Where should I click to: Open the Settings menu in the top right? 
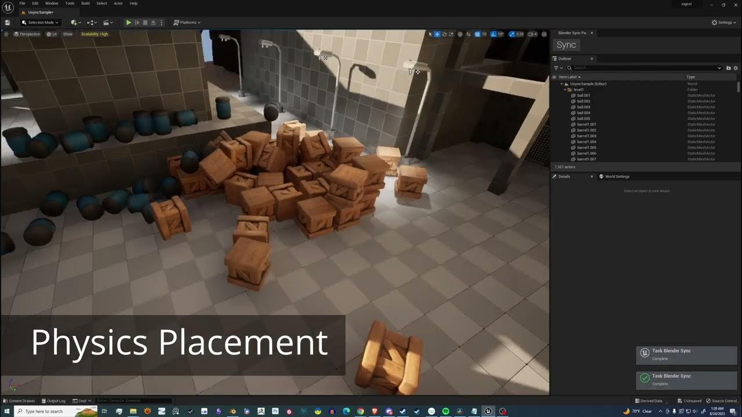pyautogui.click(x=725, y=23)
